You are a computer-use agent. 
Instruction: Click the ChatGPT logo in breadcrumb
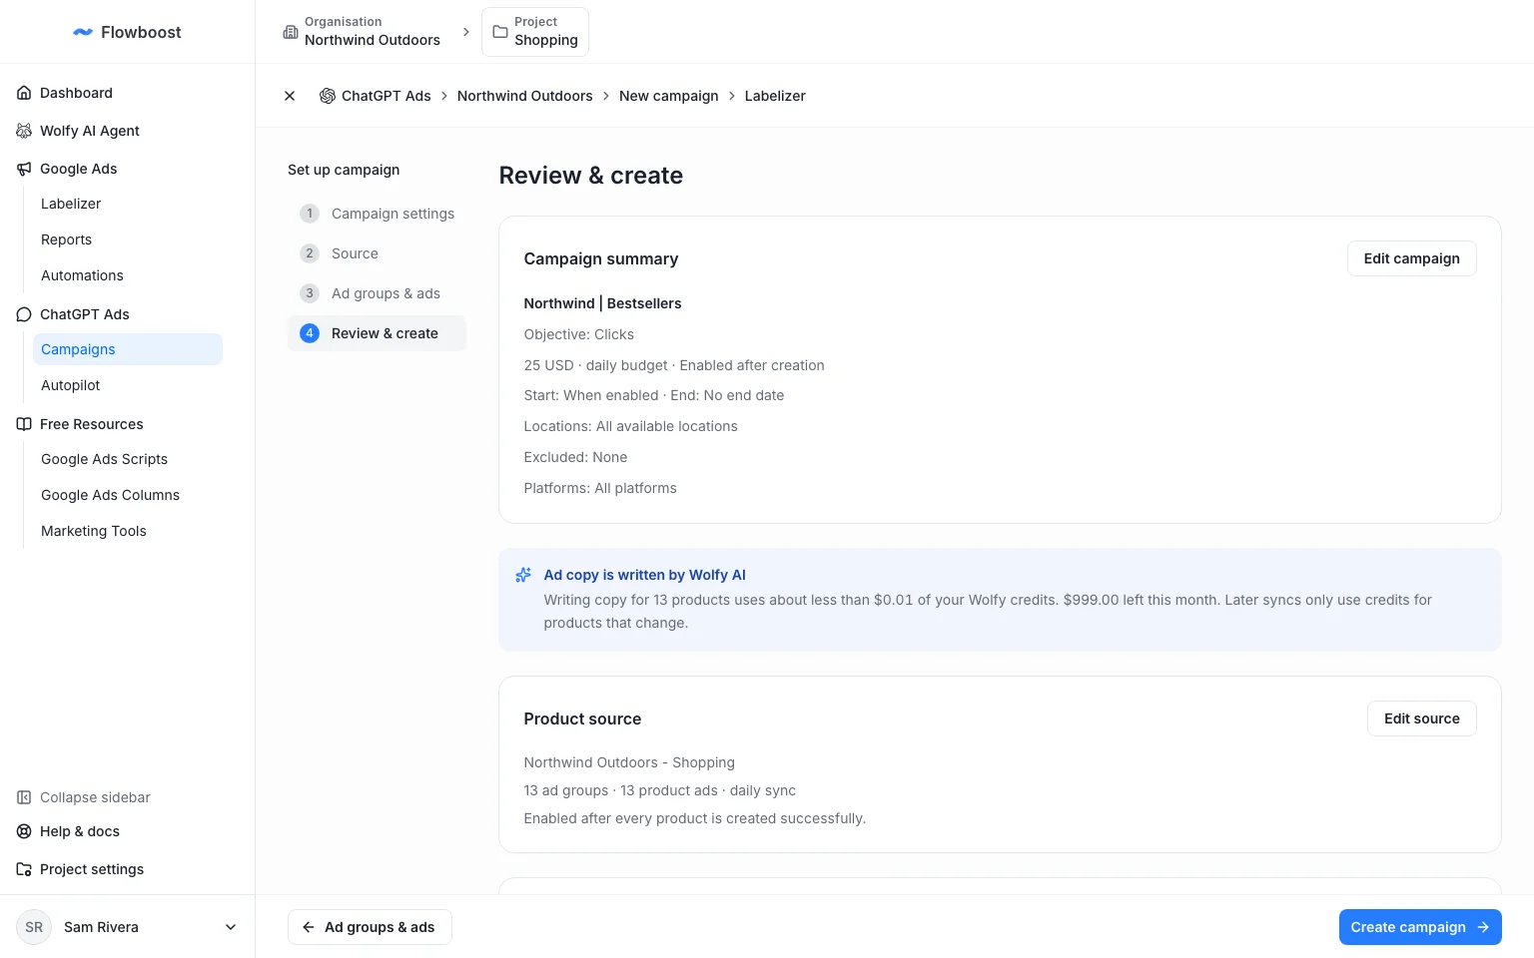327,96
